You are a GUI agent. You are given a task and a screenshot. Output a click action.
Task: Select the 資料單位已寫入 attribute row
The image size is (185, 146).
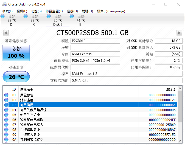tap(90, 125)
